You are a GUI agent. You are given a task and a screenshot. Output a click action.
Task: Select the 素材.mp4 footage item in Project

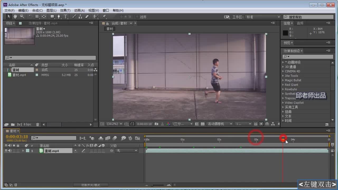pos(19,75)
